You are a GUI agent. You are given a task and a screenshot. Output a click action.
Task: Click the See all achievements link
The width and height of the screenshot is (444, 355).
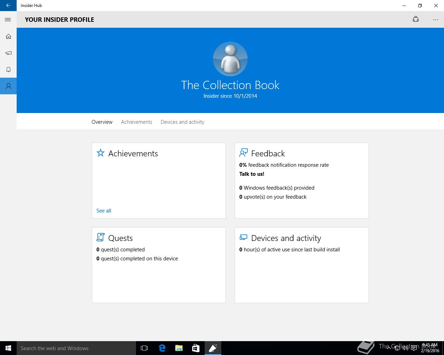(x=104, y=211)
